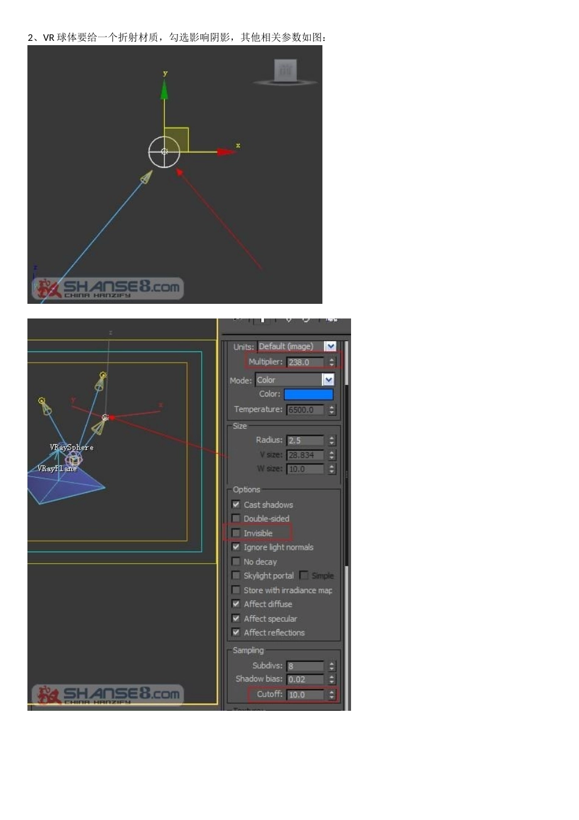
Task: Uncheck Ignore light normals
Action: click(x=236, y=547)
